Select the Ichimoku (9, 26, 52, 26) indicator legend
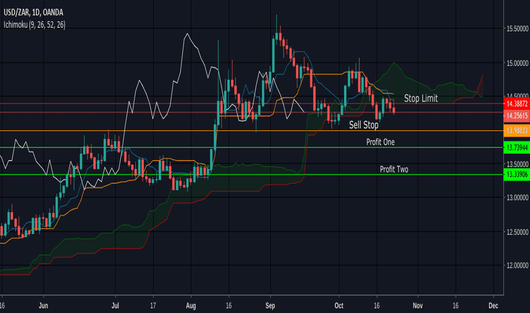Image resolution: width=530 pixels, height=313 pixels. point(35,24)
